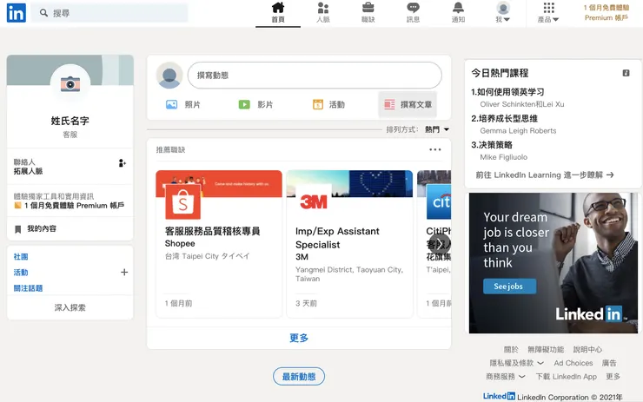Click the free month Premium account link
The width and height of the screenshot is (643, 402).
coord(607,13)
